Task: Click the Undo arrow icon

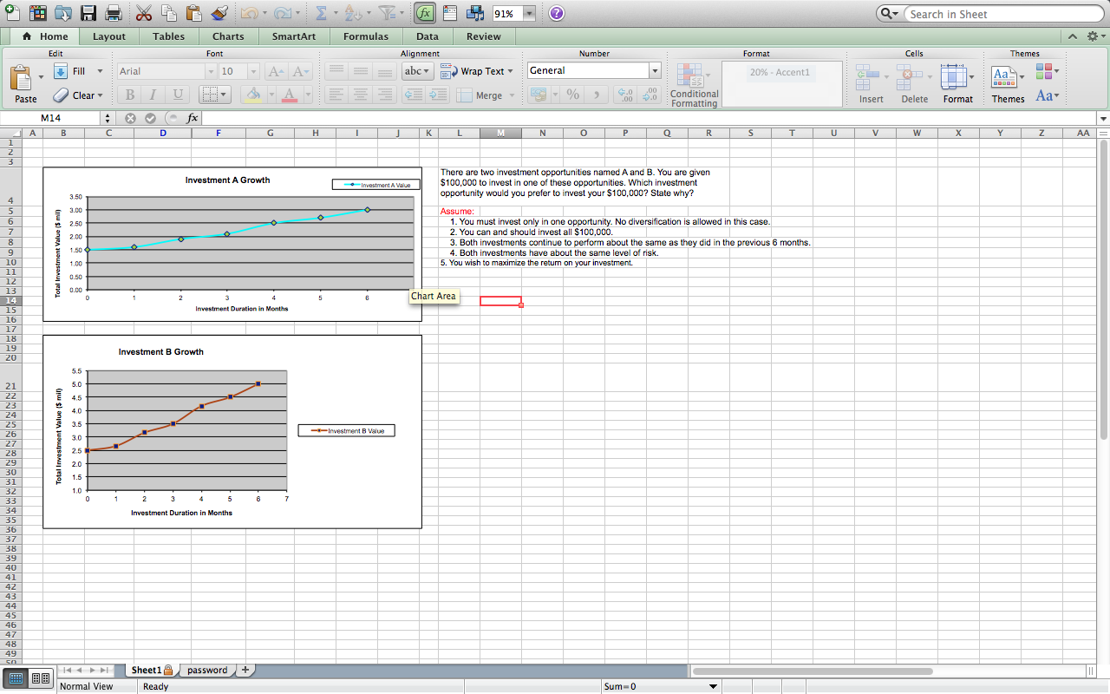Action: 248,14
